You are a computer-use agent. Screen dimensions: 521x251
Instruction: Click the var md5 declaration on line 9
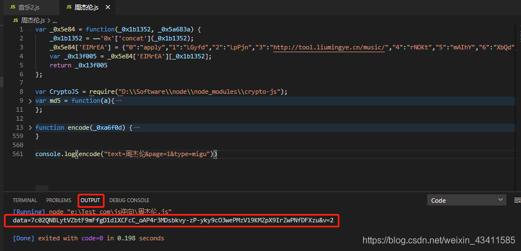click(x=75, y=101)
